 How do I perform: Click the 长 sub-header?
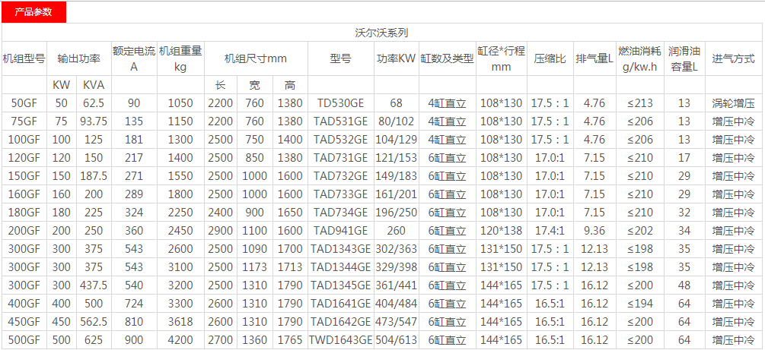coord(220,86)
